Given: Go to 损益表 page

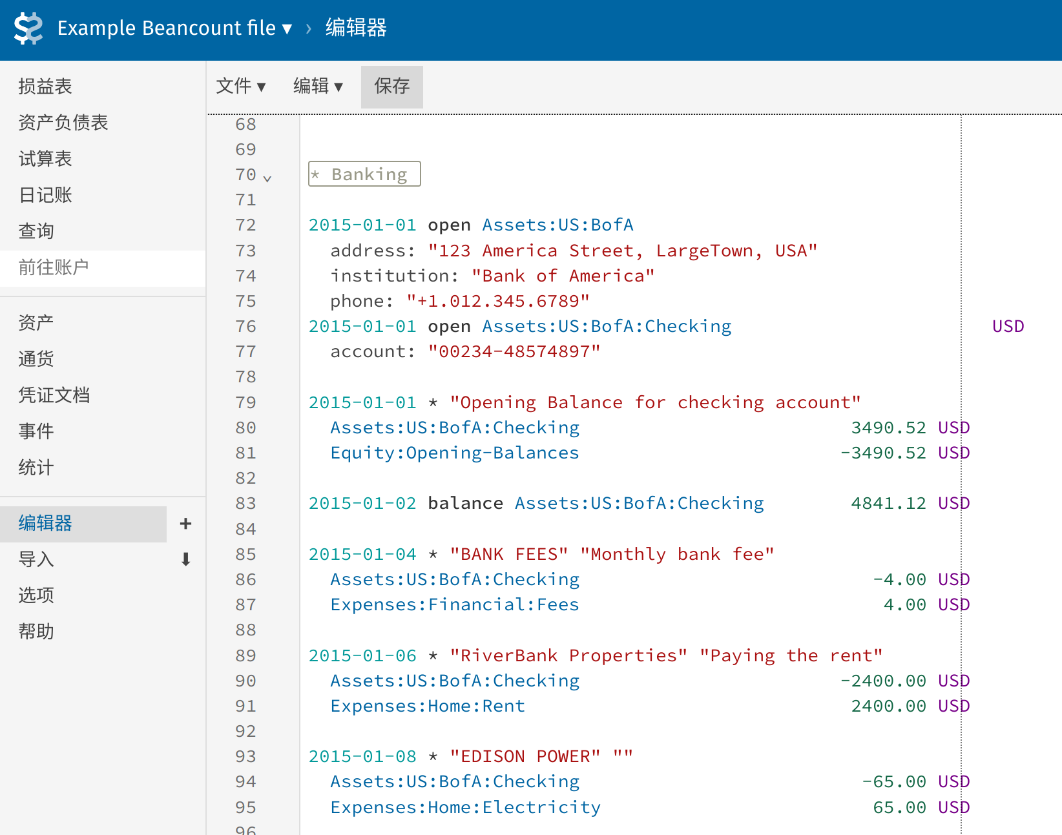Looking at the screenshot, I should (x=45, y=87).
